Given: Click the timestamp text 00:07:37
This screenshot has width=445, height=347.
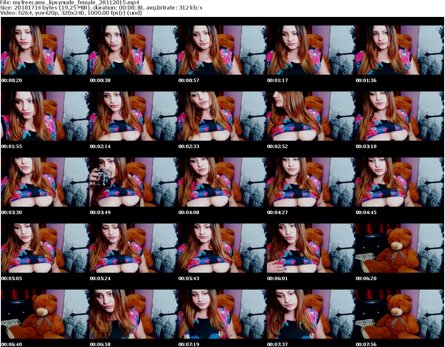Looking at the screenshot, I should pyautogui.click(x=277, y=344).
